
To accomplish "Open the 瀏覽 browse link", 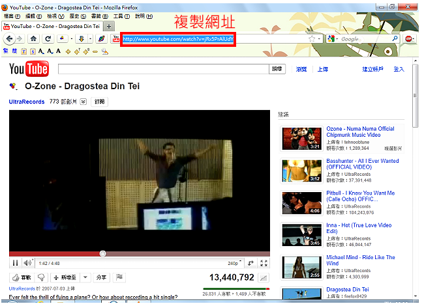I will tap(301, 70).
